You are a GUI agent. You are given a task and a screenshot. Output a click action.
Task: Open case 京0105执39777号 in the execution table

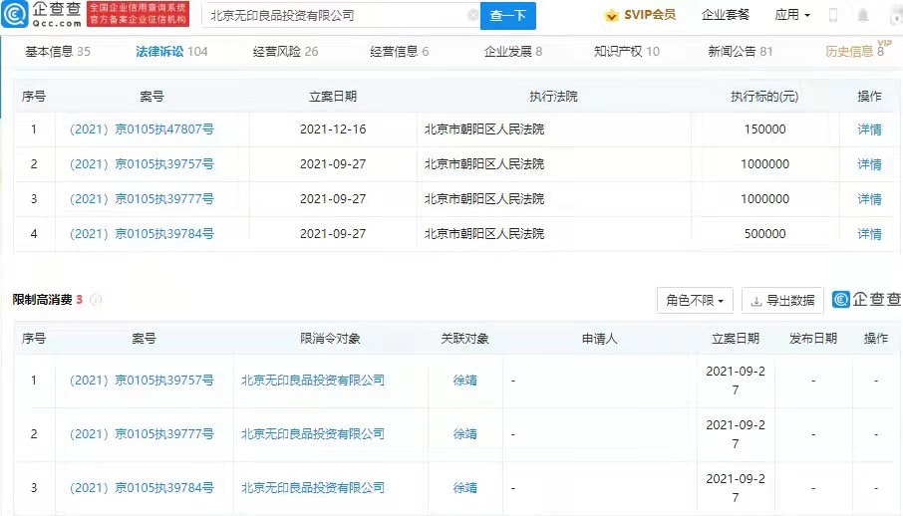(x=142, y=198)
